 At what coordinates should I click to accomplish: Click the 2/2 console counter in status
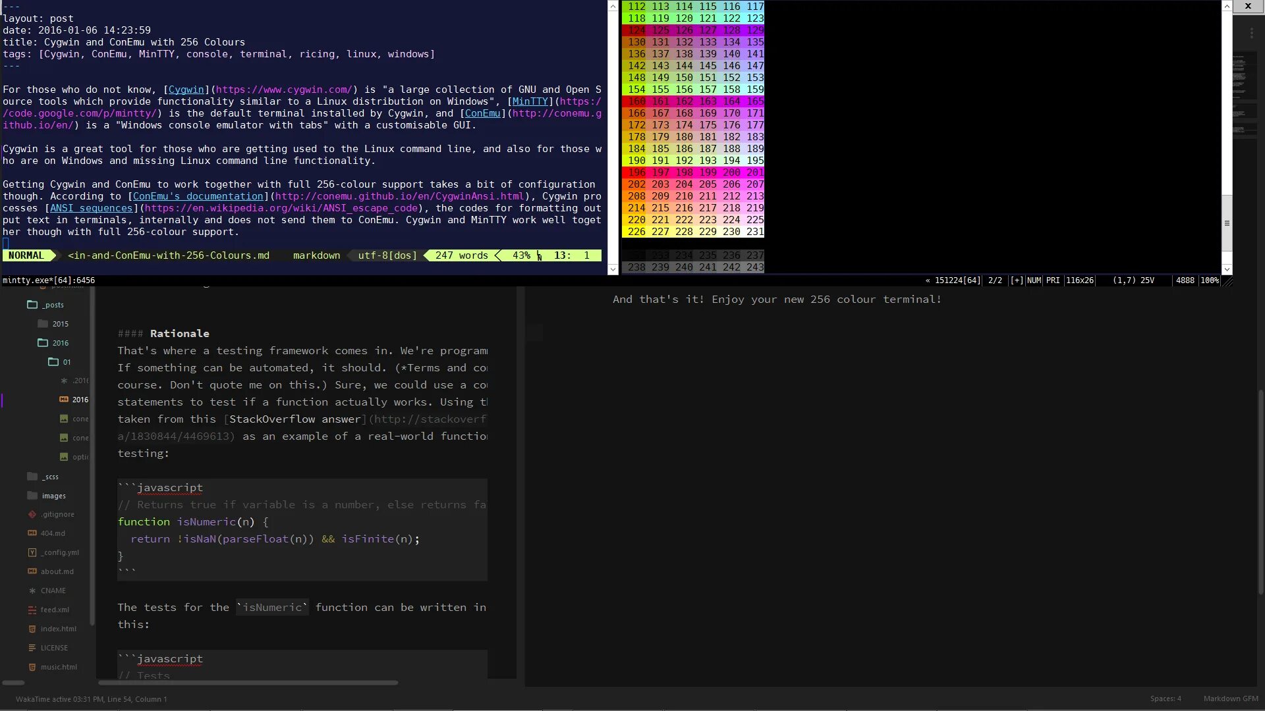tap(995, 280)
